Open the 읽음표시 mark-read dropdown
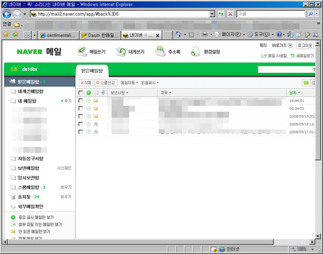 coord(150,83)
